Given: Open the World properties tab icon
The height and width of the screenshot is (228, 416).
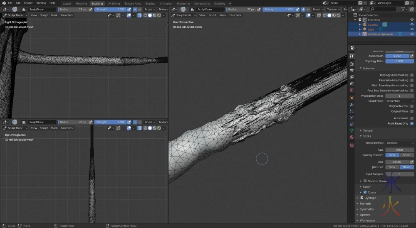Looking at the screenshot, I should coord(352,90).
